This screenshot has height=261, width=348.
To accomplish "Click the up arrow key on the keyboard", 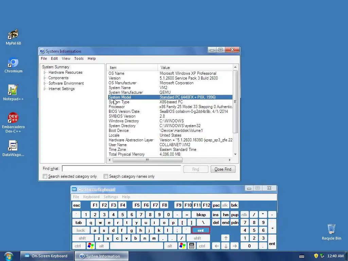I will point(226,238).
